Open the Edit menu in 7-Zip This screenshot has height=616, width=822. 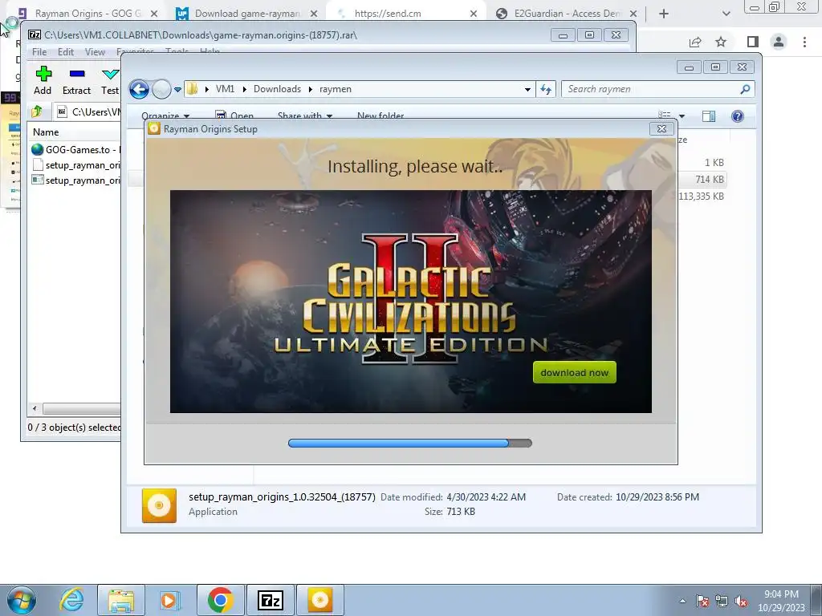pyautogui.click(x=66, y=52)
